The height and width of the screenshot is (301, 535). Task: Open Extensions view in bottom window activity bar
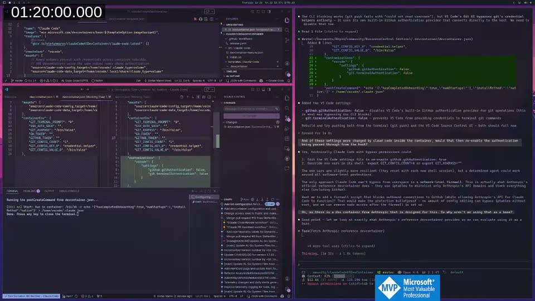click(x=287, y=139)
